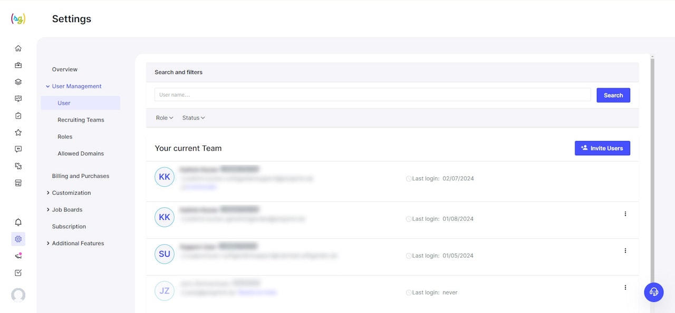Click the stacked layers sidebar icon
Image resolution: width=675 pixels, height=313 pixels.
coord(18,82)
